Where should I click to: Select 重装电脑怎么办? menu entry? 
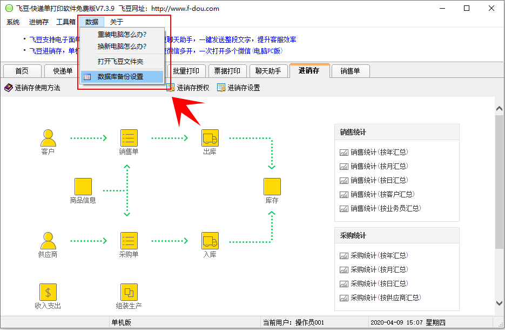pyautogui.click(x=122, y=34)
